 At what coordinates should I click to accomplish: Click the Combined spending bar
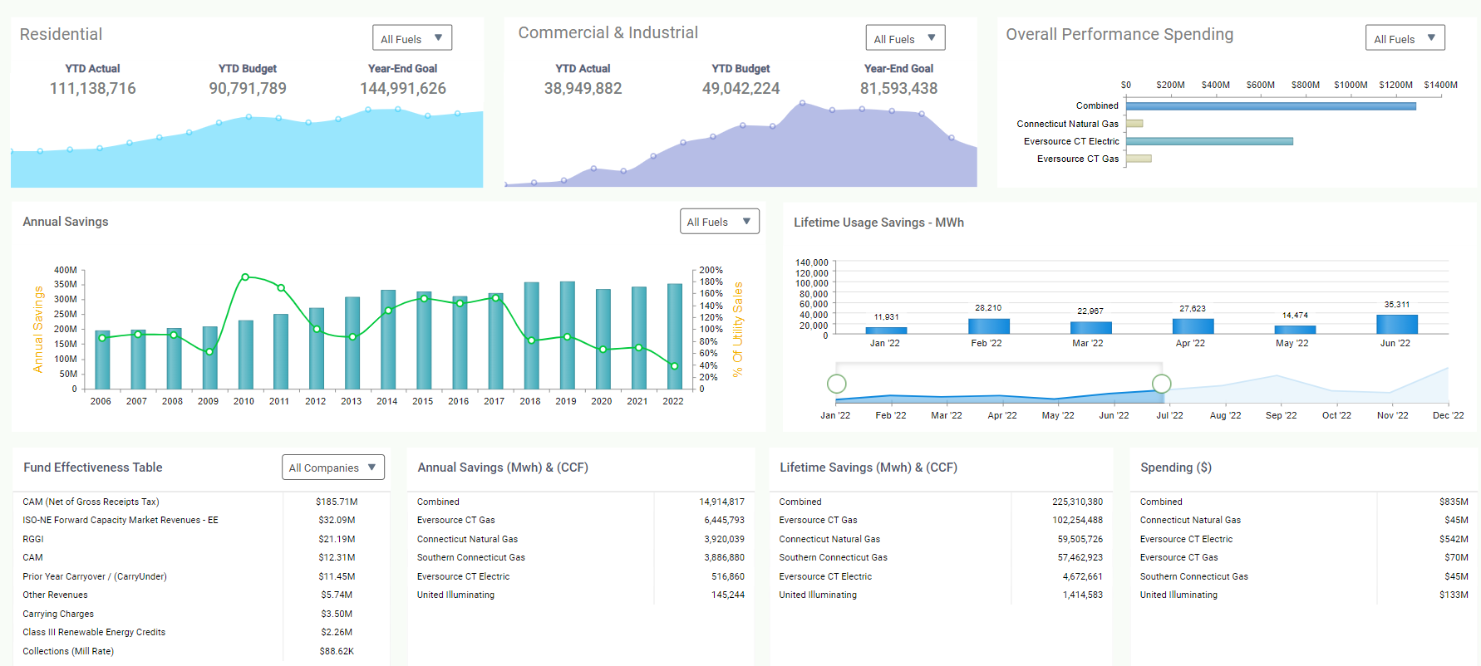1270,106
